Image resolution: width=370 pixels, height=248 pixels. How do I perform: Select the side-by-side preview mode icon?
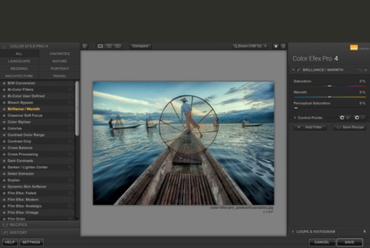[x=118, y=46]
